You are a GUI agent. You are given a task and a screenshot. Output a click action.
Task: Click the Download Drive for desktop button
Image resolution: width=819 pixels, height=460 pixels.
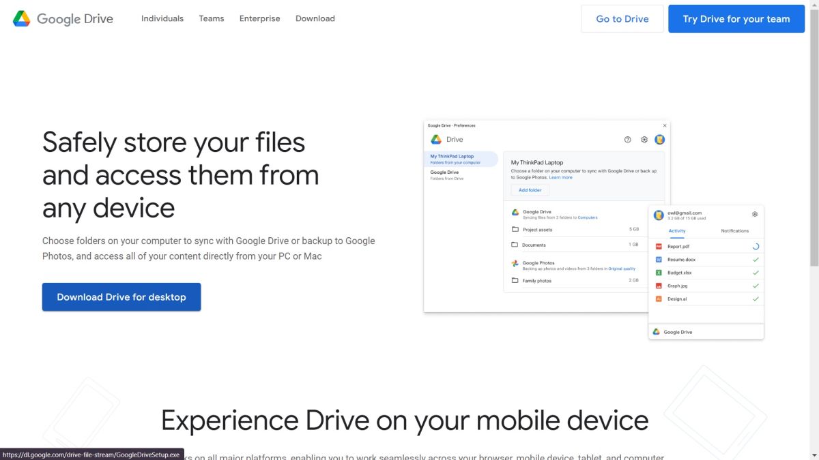point(121,296)
